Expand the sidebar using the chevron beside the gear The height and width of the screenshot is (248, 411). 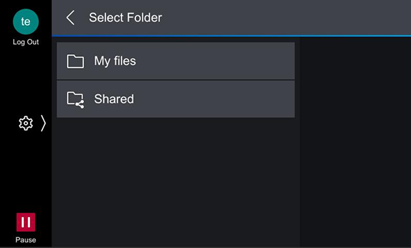tap(44, 124)
